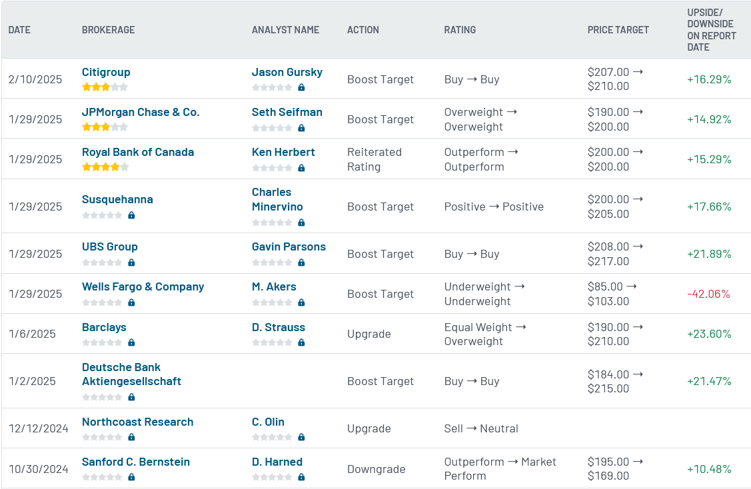Click gray star rating under D. Strauss
The image size is (751, 489).
click(x=272, y=342)
